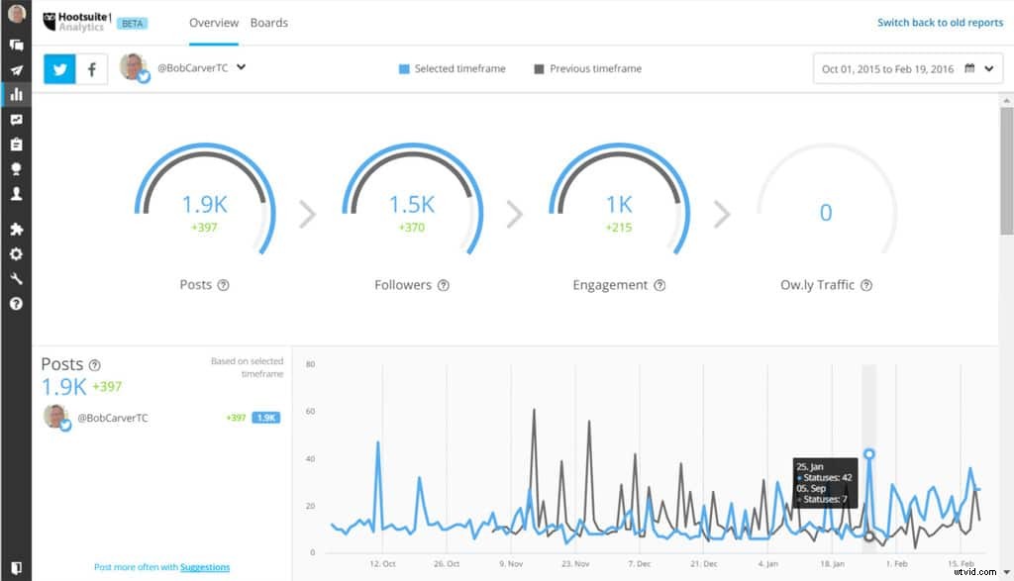Open the Publisher paper plane icon
This screenshot has height=581, width=1014.
(14, 69)
